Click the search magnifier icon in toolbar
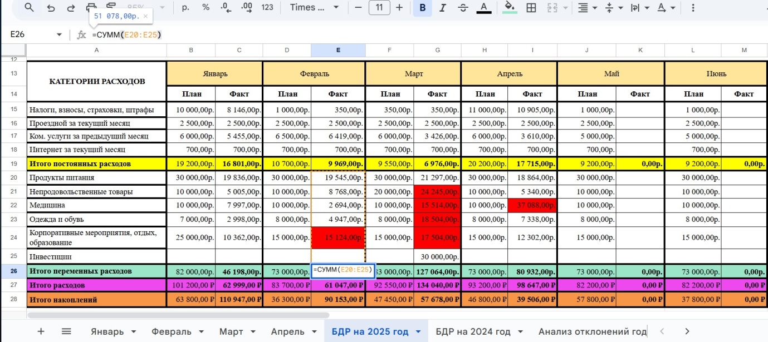 pos(30,7)
